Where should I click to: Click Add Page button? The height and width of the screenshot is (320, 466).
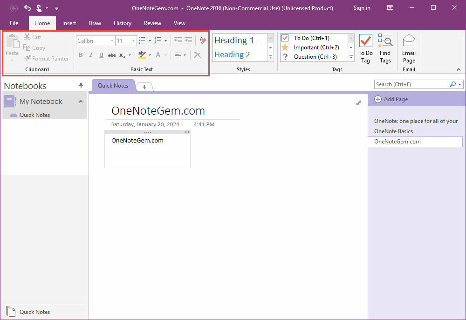(x=391, y=99)
